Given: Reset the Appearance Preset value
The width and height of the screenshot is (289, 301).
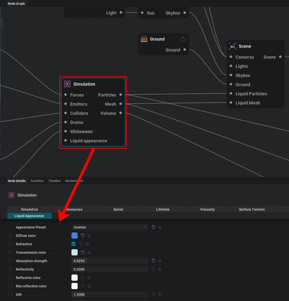Looking at the screenshot, I should click(153, 227).
